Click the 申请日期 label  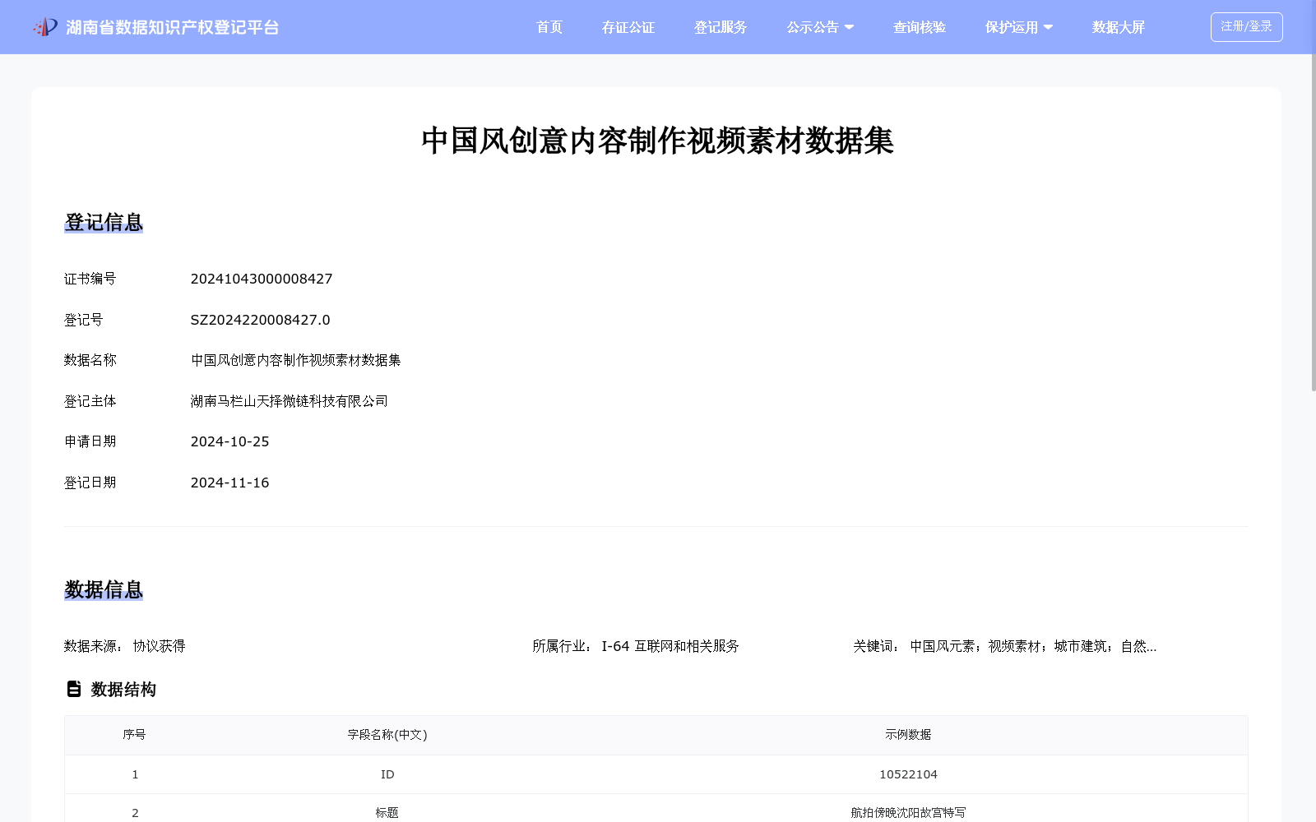coord(90,441)
